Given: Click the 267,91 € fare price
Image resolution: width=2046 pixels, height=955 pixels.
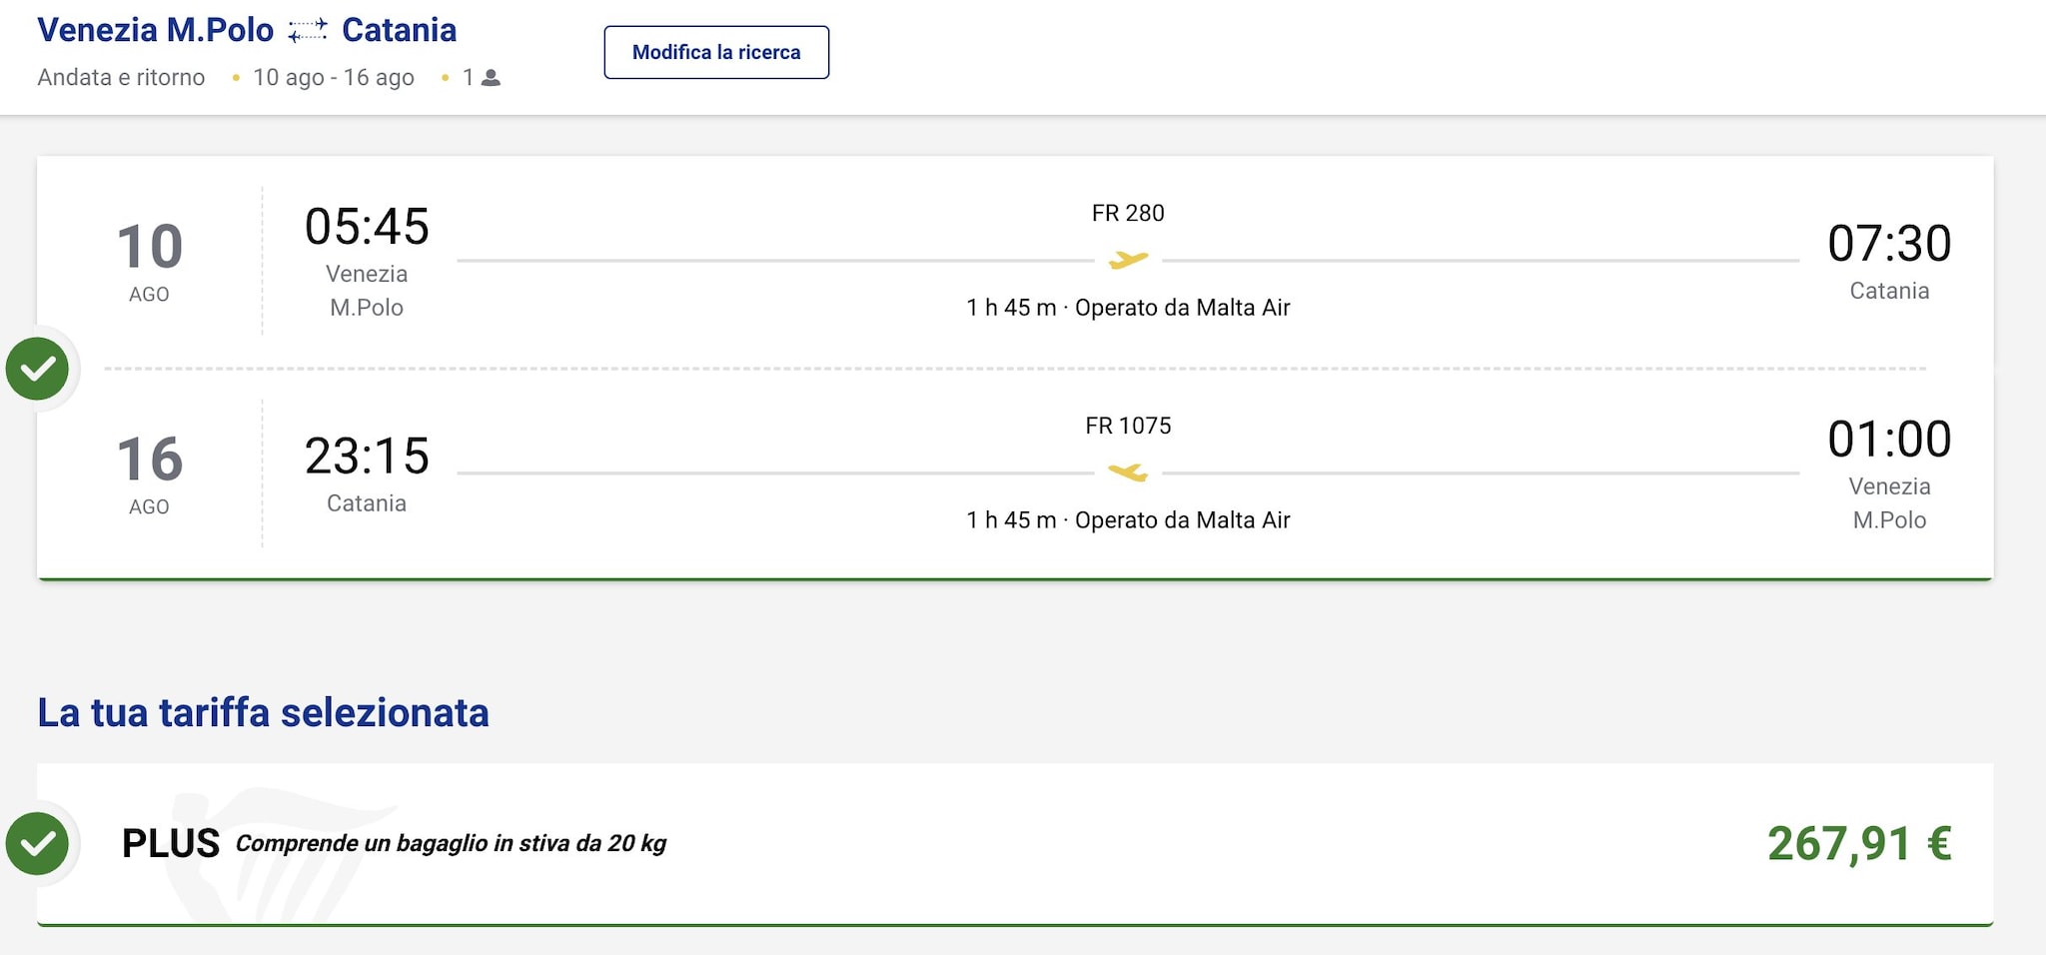Looking at the screenshot, I should 1859,843.
